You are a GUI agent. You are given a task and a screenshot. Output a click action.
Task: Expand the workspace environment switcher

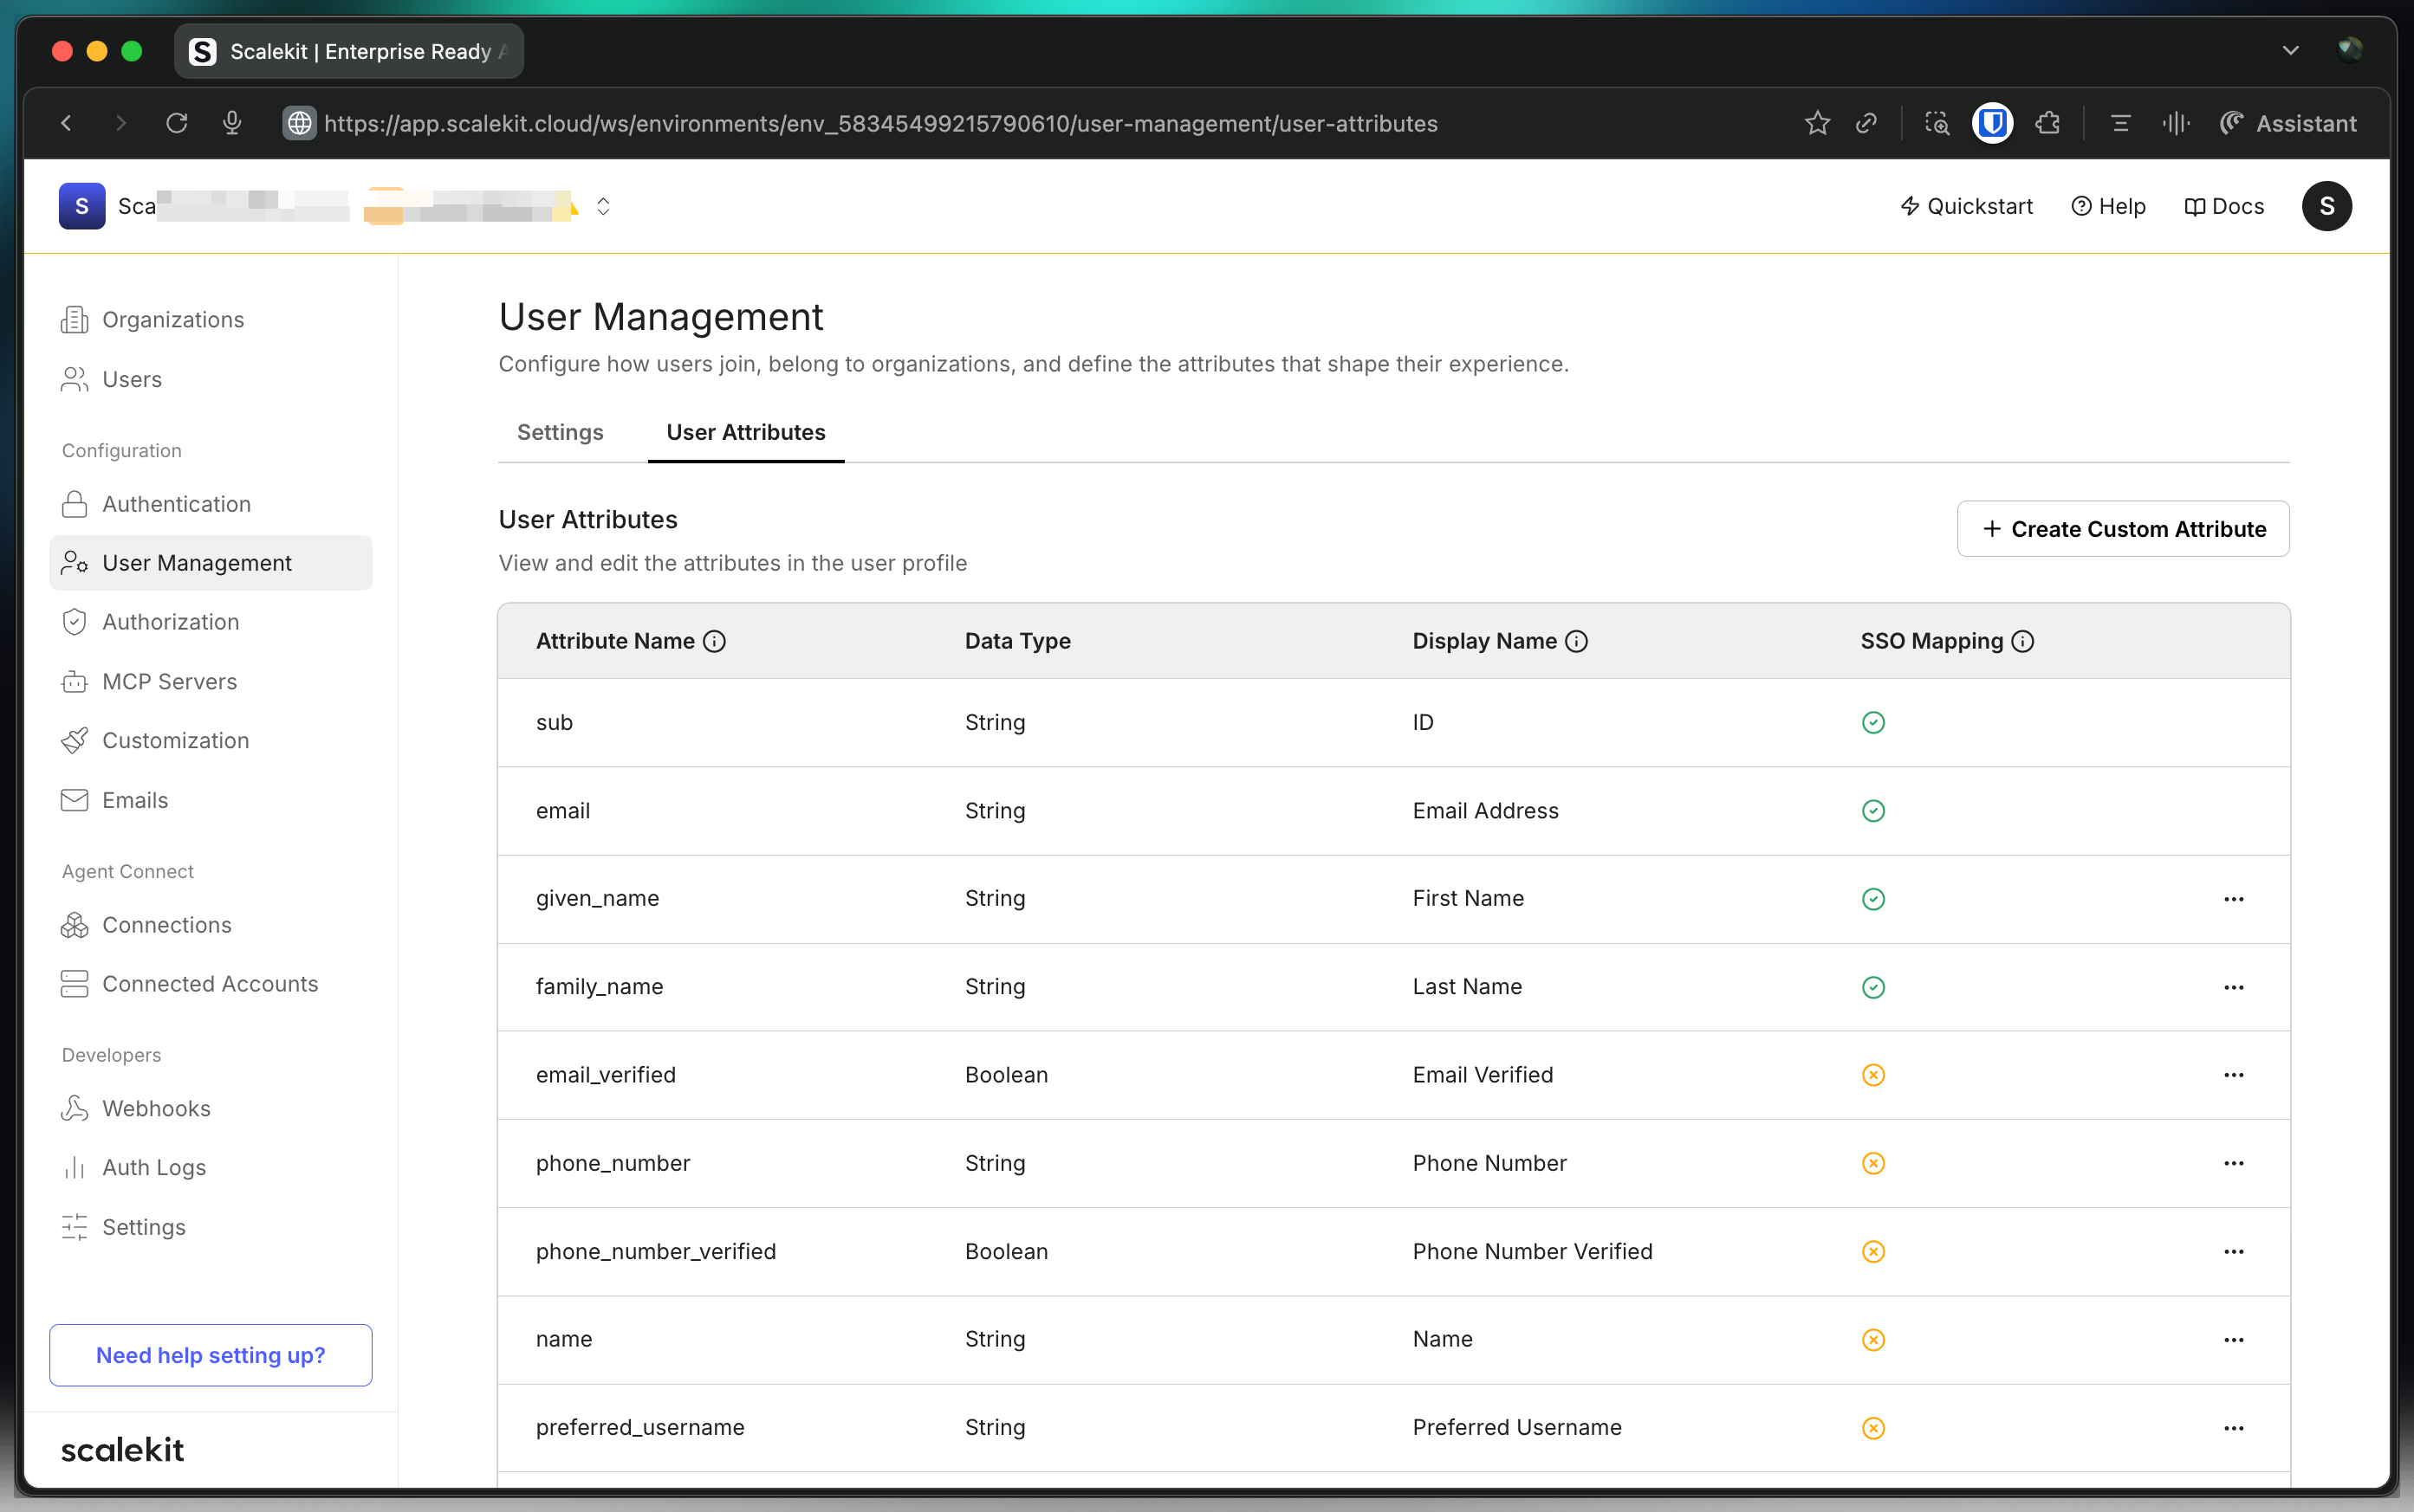click(x=603, y=206)
